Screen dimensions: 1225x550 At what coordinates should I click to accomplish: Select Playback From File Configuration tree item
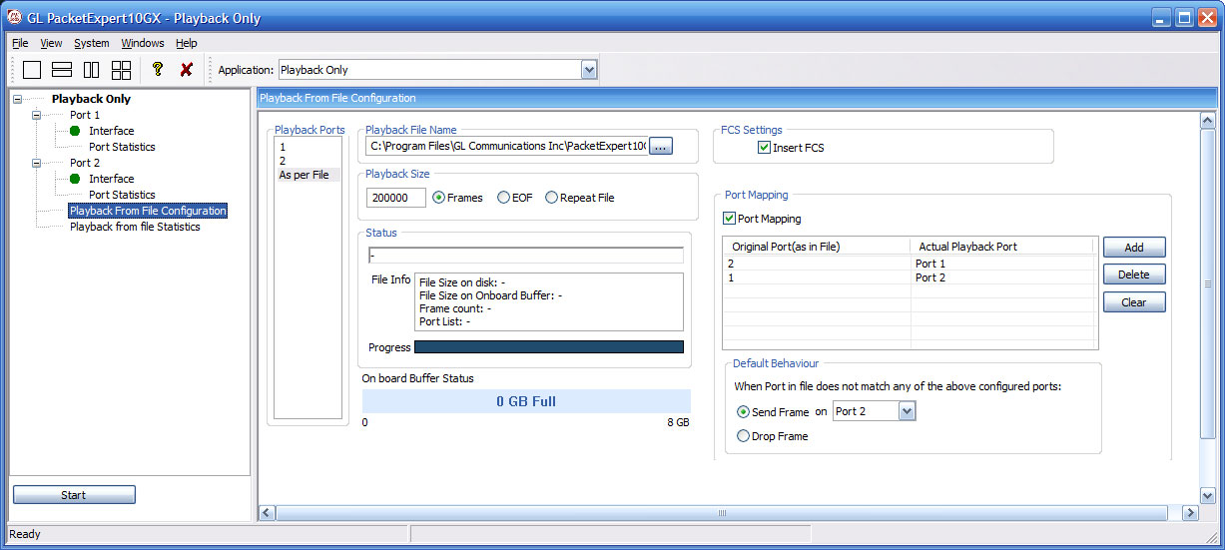tap(148, 211)
